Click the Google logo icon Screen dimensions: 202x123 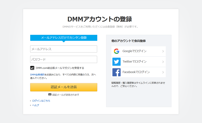[x=116, y=51]
